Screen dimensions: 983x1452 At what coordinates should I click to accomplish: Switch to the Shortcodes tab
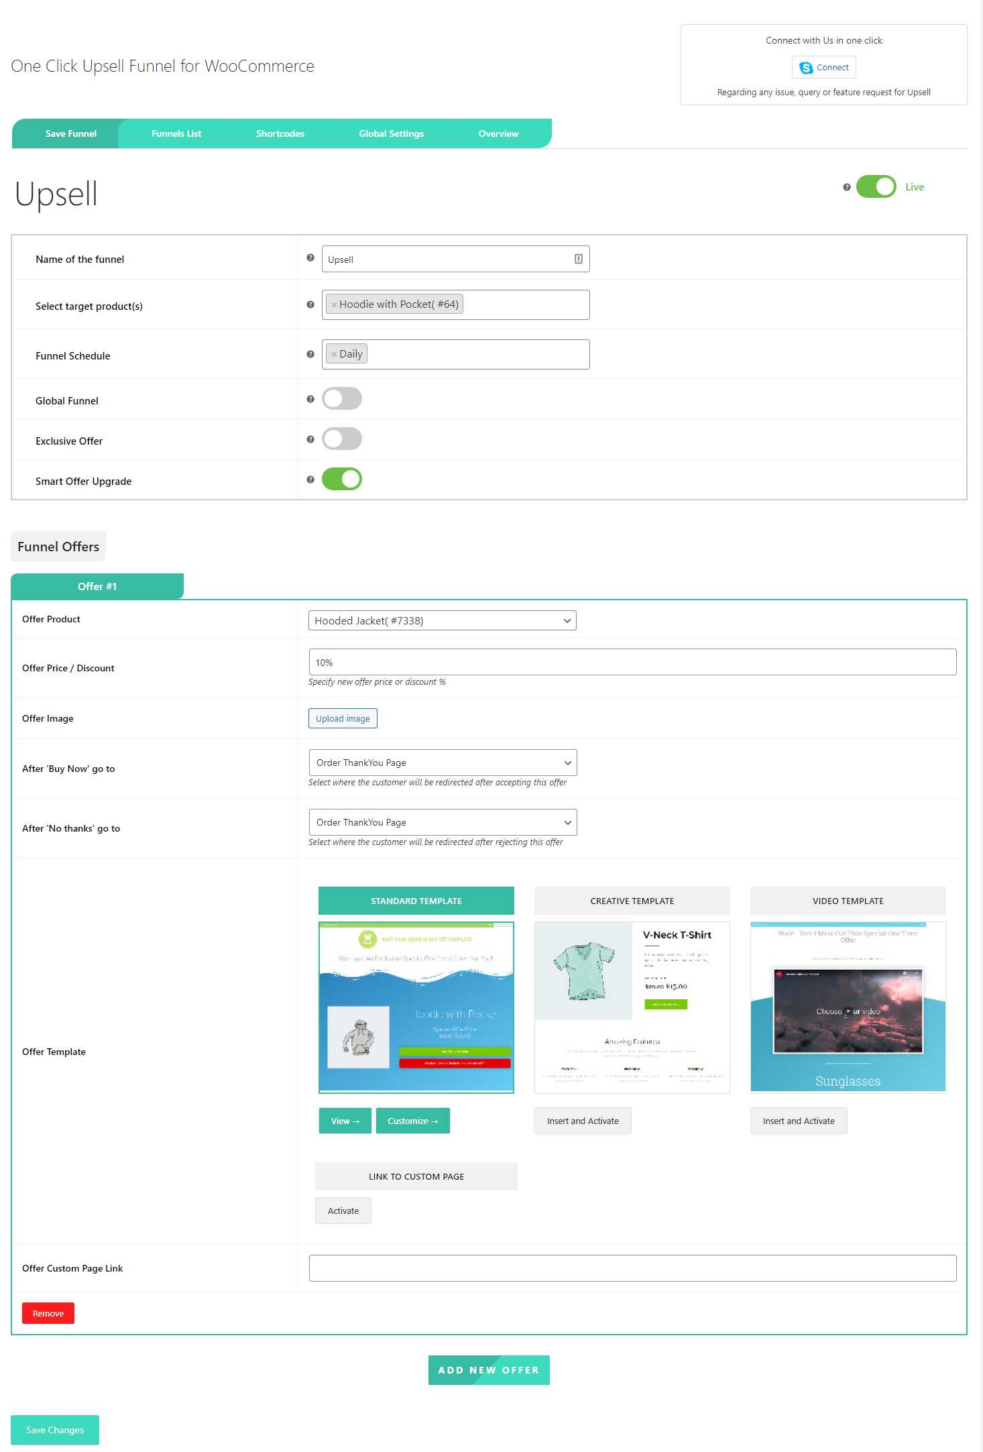[280, 133]
